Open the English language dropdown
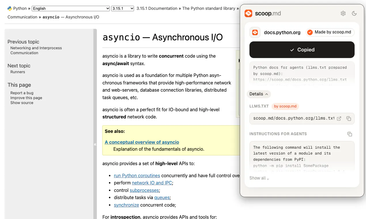The width and height of the screenshot is (366, 219). coord(71,9)
